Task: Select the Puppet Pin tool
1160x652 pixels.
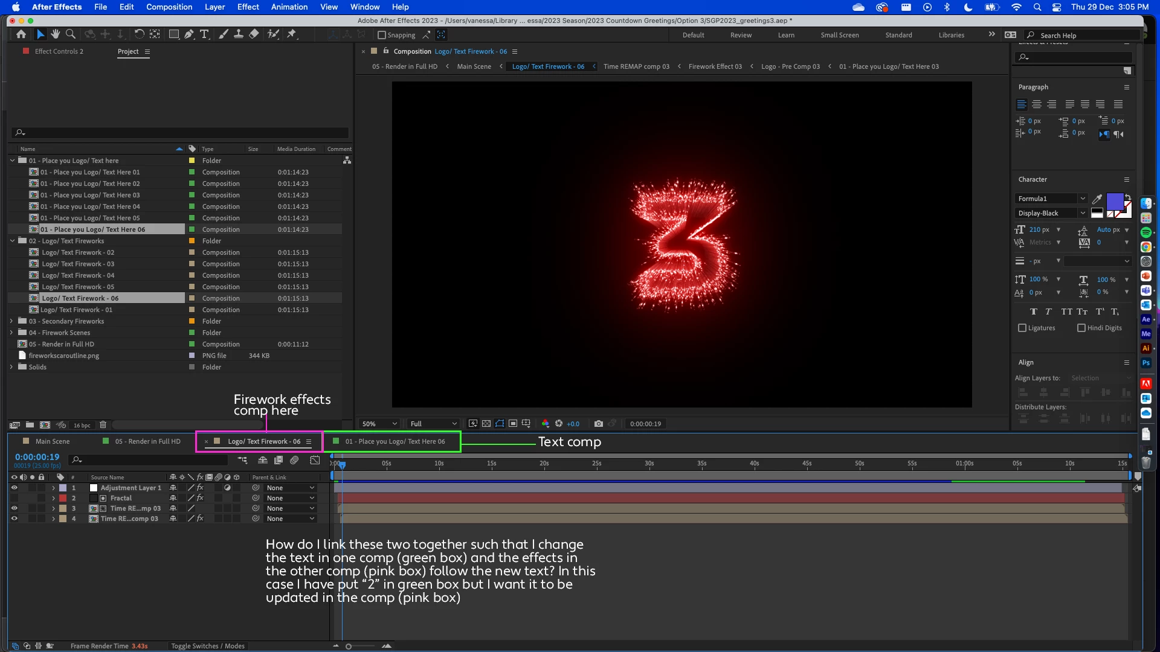Action: [x=292, y=34]
